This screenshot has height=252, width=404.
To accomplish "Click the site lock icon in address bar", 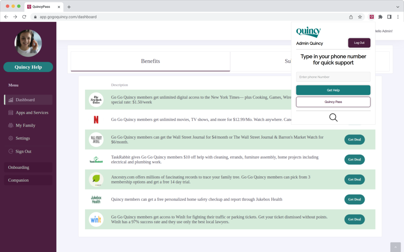I will pos(35,17).
